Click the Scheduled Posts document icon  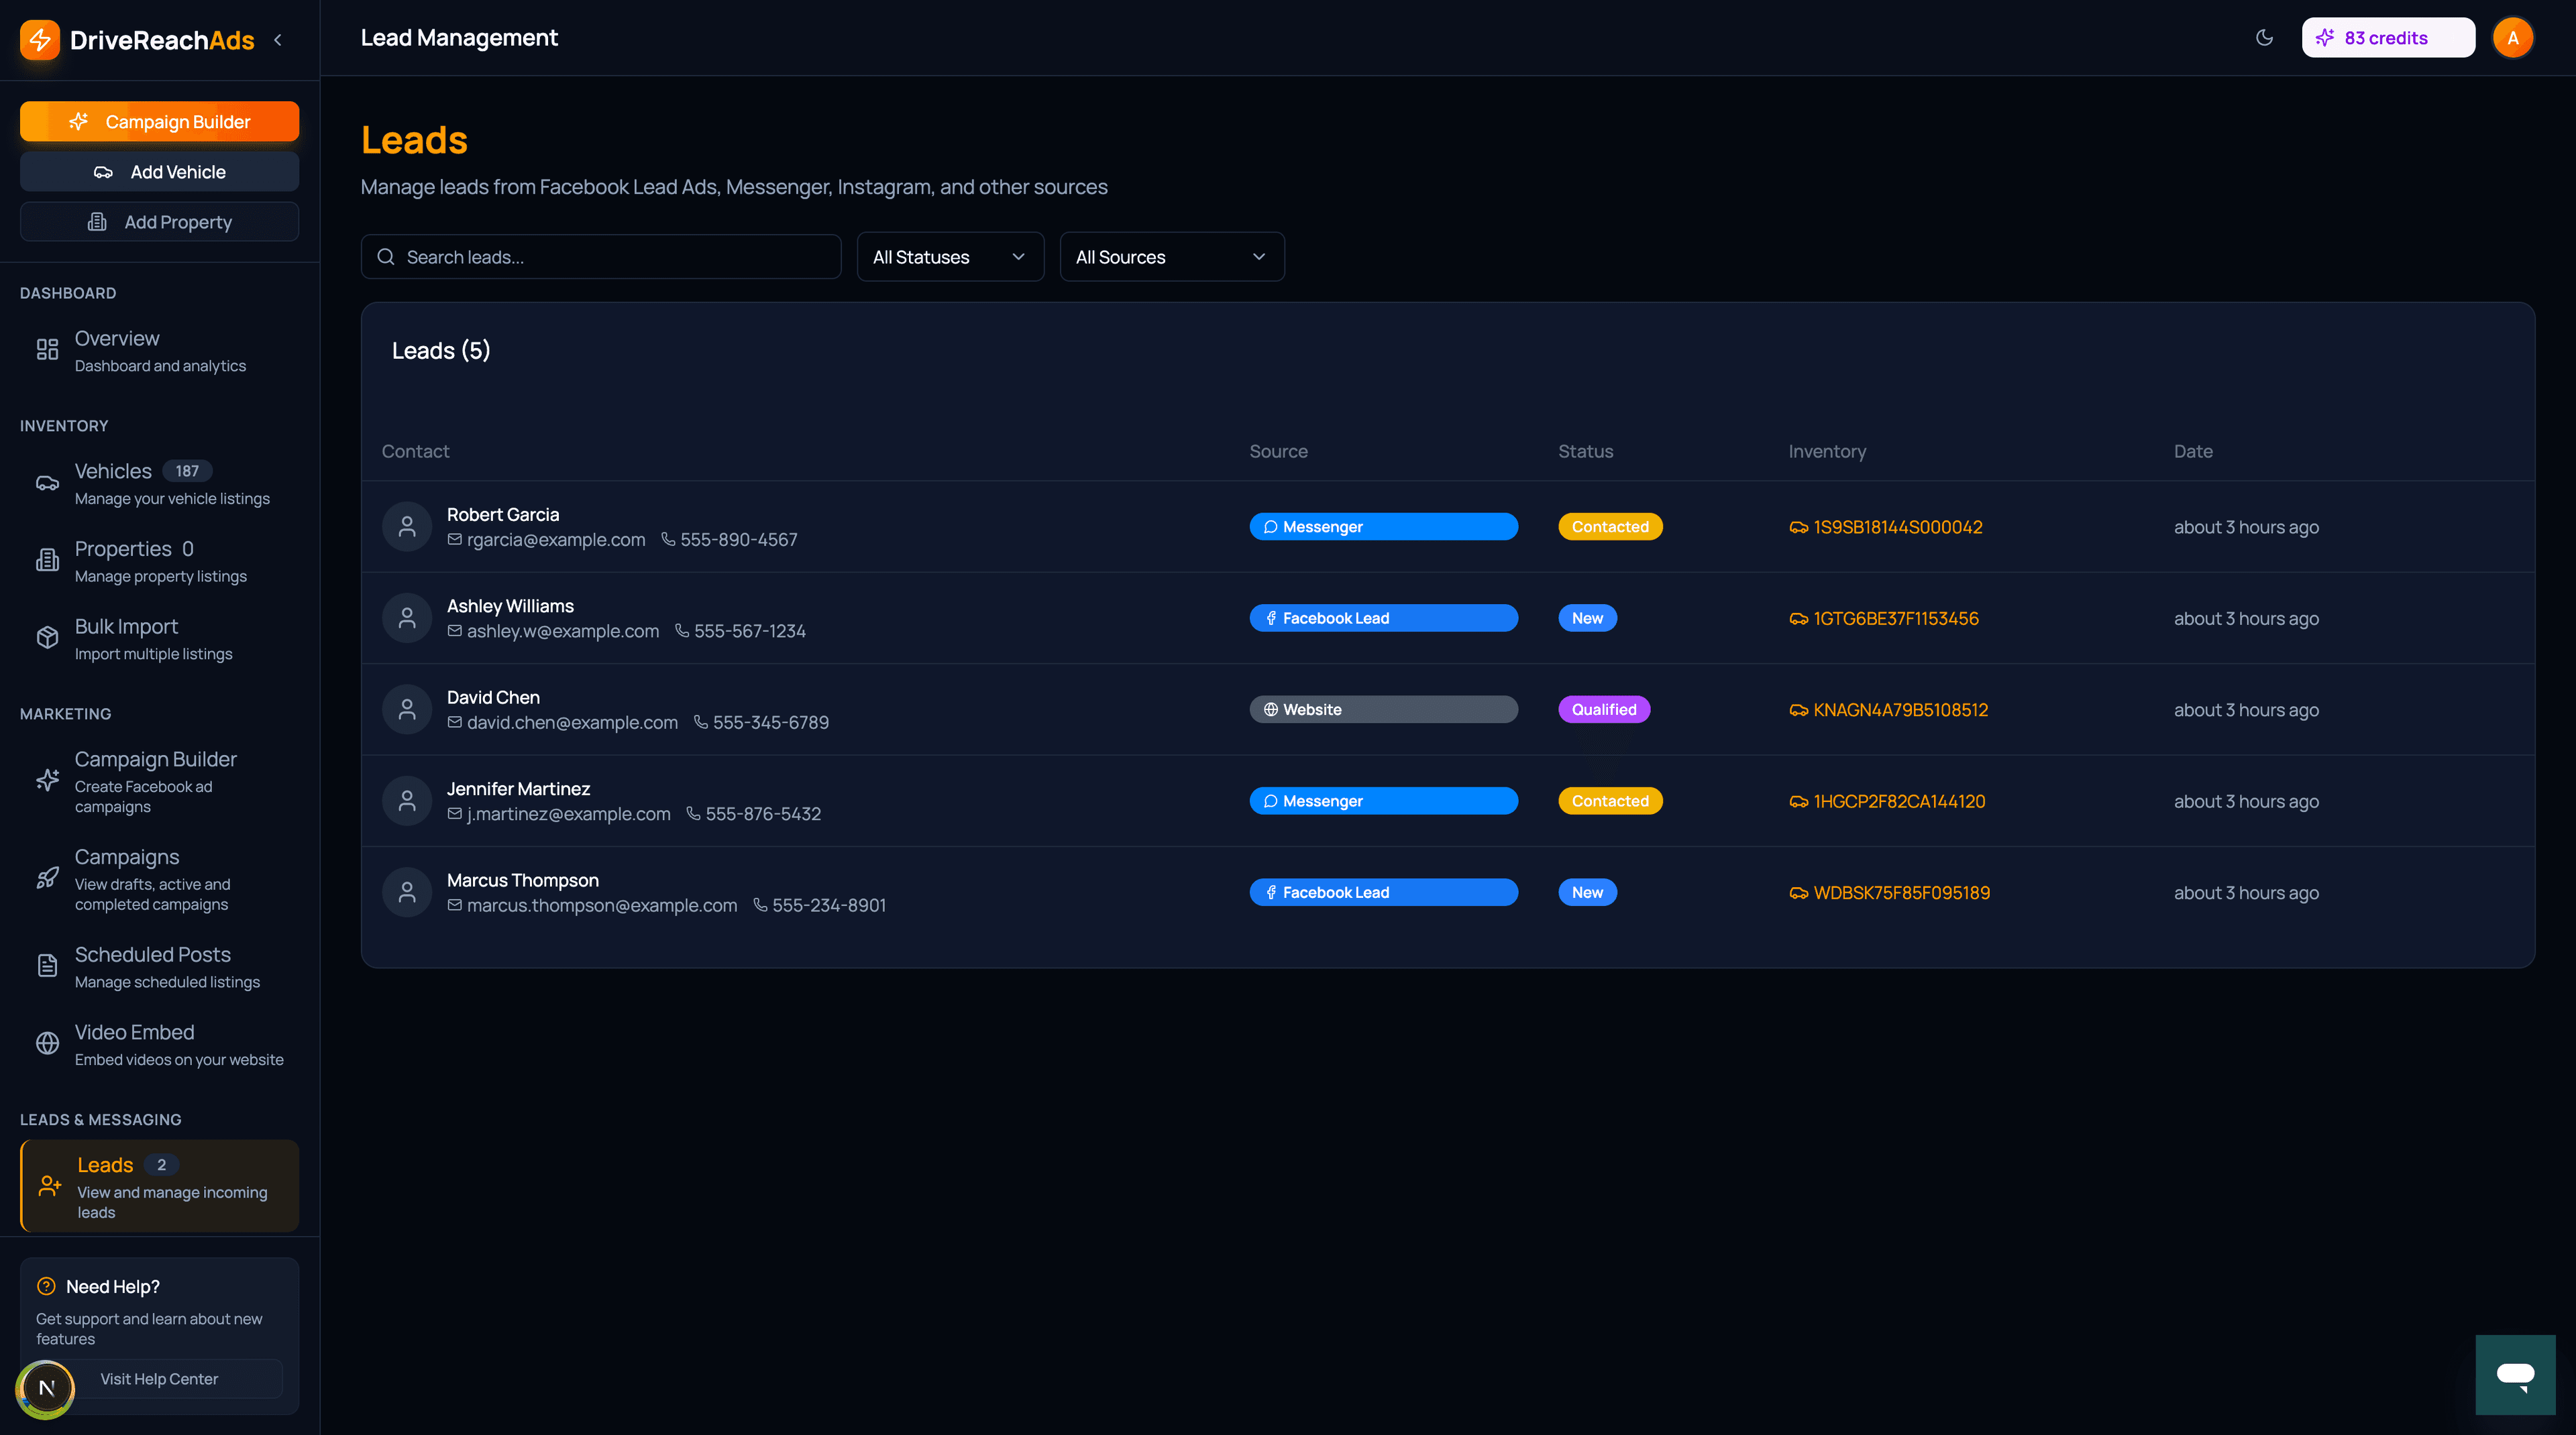(x=47, y=966)
